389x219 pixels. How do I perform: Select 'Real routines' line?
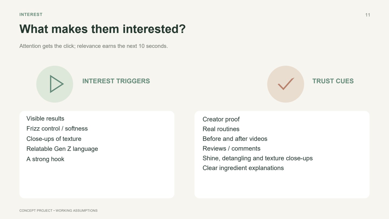[221, 129]
